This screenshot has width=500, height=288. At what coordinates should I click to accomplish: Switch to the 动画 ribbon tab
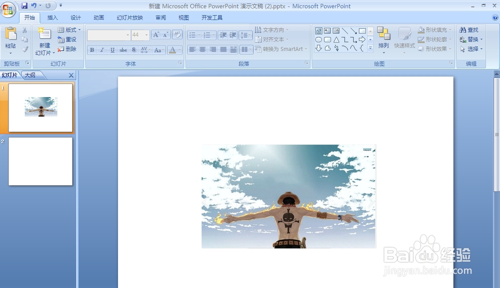click(x=98, y=17)
